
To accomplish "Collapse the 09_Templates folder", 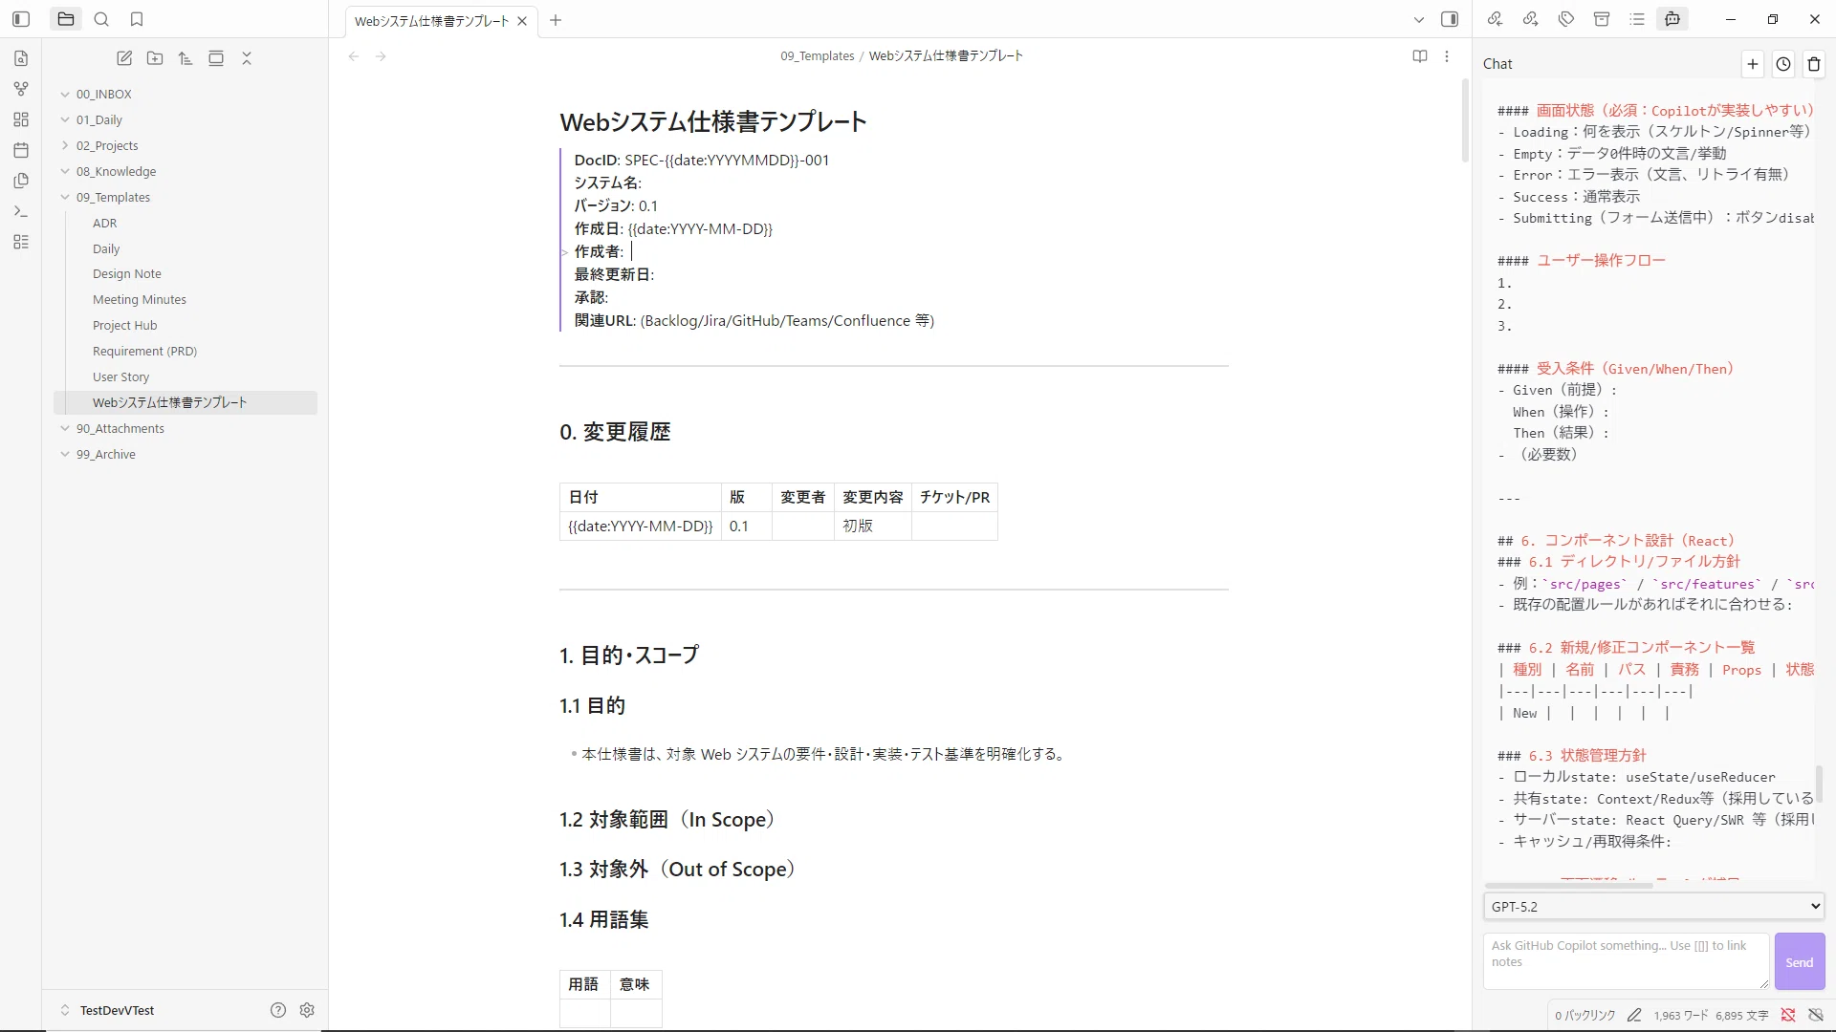I will [x=65, y=197].
